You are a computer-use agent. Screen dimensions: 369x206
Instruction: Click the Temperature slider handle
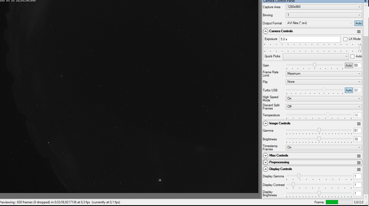(x=328, y=115)
